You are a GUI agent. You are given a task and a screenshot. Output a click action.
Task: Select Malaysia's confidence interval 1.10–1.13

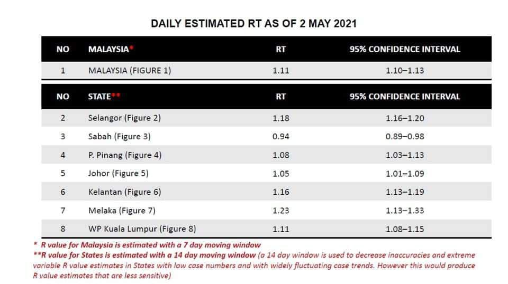[x=405, y=70]
